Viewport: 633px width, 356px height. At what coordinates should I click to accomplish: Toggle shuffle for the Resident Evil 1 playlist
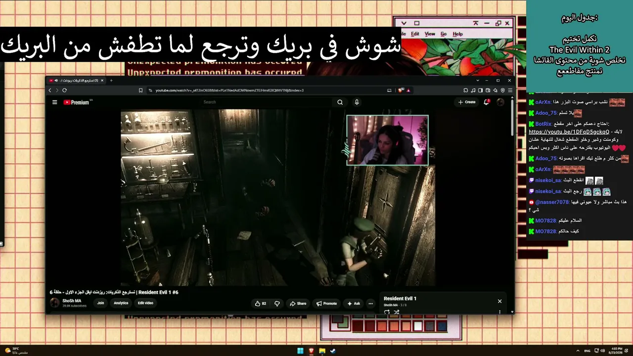pyautogui.click(x=397, y=312)
